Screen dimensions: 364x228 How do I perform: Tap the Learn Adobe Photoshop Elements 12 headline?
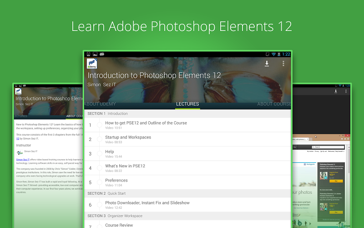tap(182, 26)
